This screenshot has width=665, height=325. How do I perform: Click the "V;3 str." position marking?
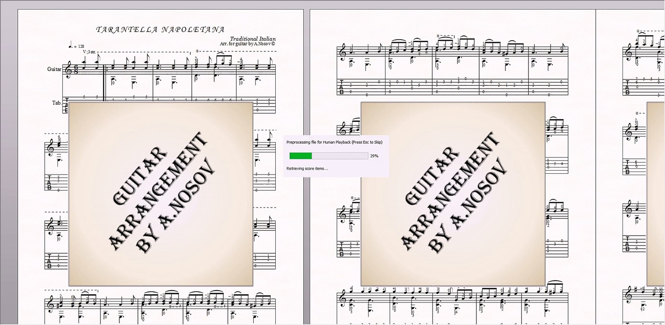[89, 52]
